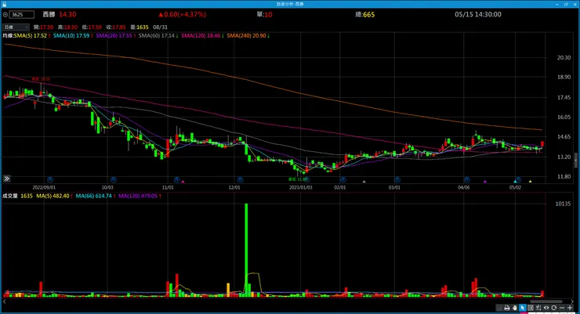Click the latest red candlestick at chart end
The image size is (580, 314).
pos(542,144)
